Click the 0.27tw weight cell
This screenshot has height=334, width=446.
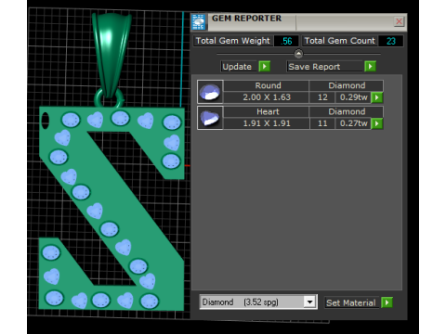tap(353, 123)
